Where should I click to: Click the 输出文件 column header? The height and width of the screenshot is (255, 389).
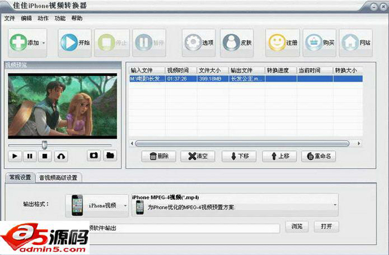247,70
